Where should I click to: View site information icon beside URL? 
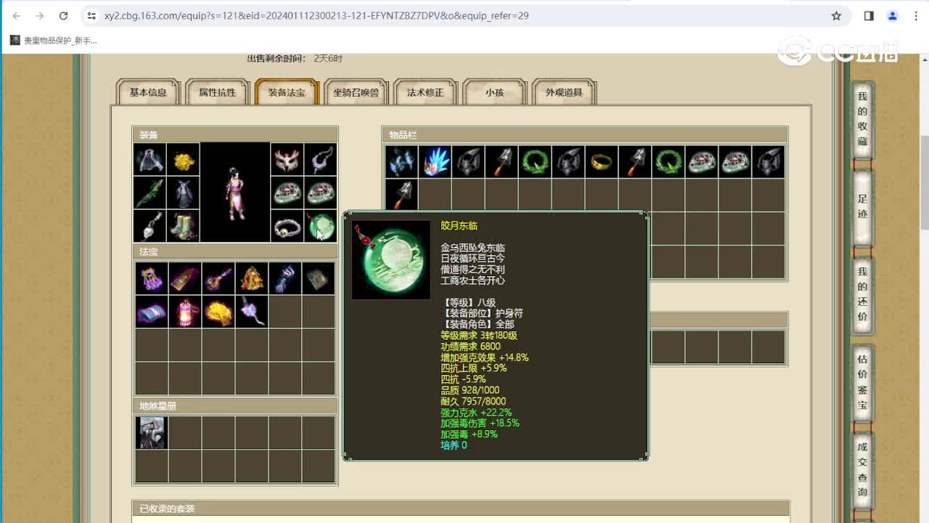[91, 15]
